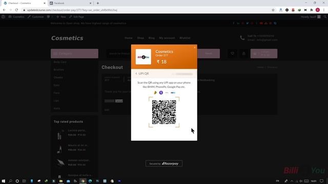The width and height of the screenshot is (328, 184).
Task: Select Eyes category
Action: click(x=56, y=85)
